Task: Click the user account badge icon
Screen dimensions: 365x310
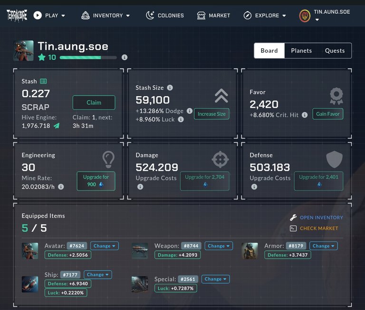Action: 305,16
